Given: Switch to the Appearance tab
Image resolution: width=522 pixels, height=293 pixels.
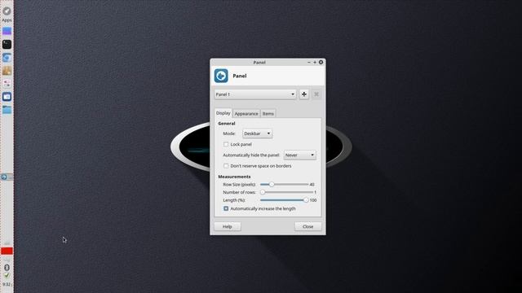Looking at the screenshot, I should 246,114.
